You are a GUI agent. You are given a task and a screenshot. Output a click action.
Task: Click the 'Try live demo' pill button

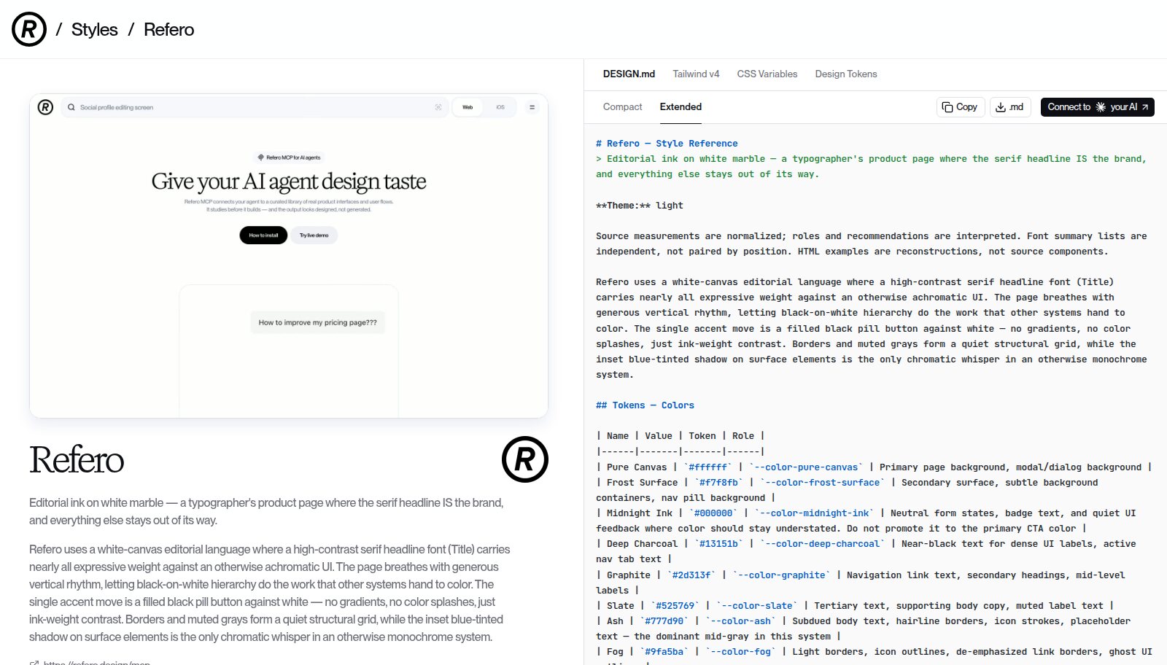[314, 236]
